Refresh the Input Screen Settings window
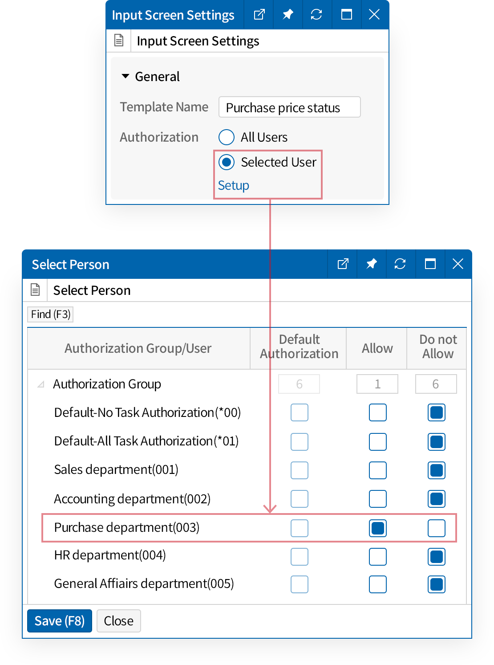 (x=316, y=15)
